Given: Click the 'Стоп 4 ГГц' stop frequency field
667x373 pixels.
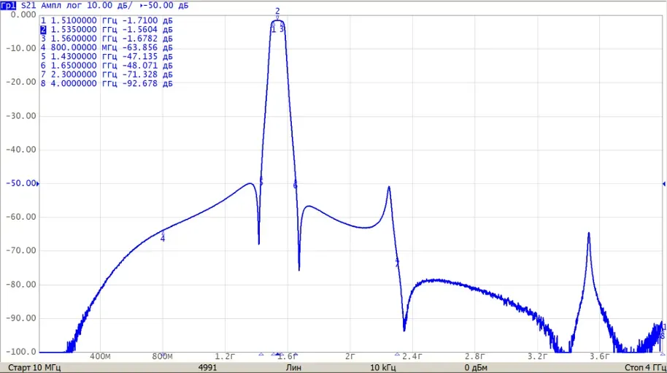Looking at the screenshot, I should tap(645, 367).
